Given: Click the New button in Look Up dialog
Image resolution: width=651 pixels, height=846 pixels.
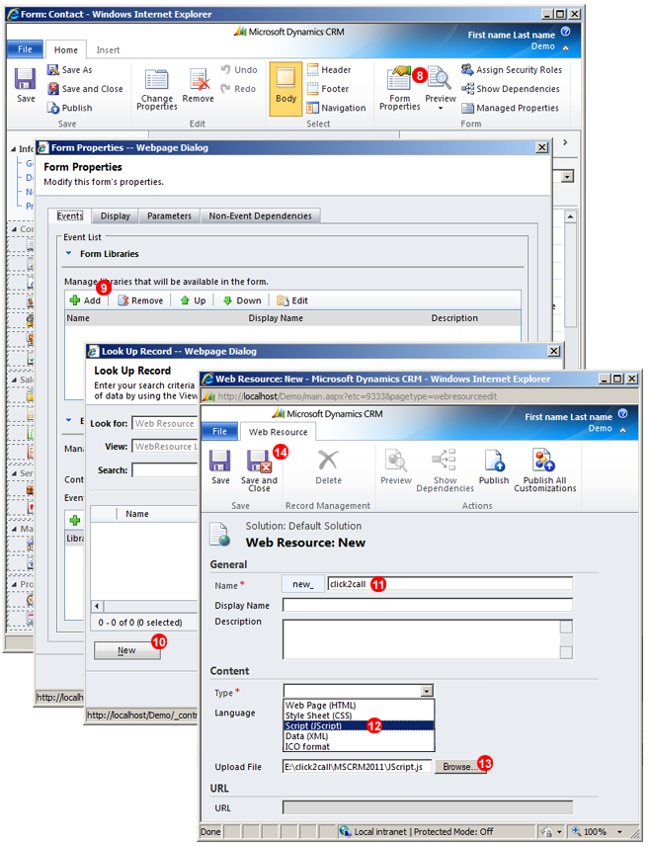Looking at the screenshot, I should coord(126,650).
